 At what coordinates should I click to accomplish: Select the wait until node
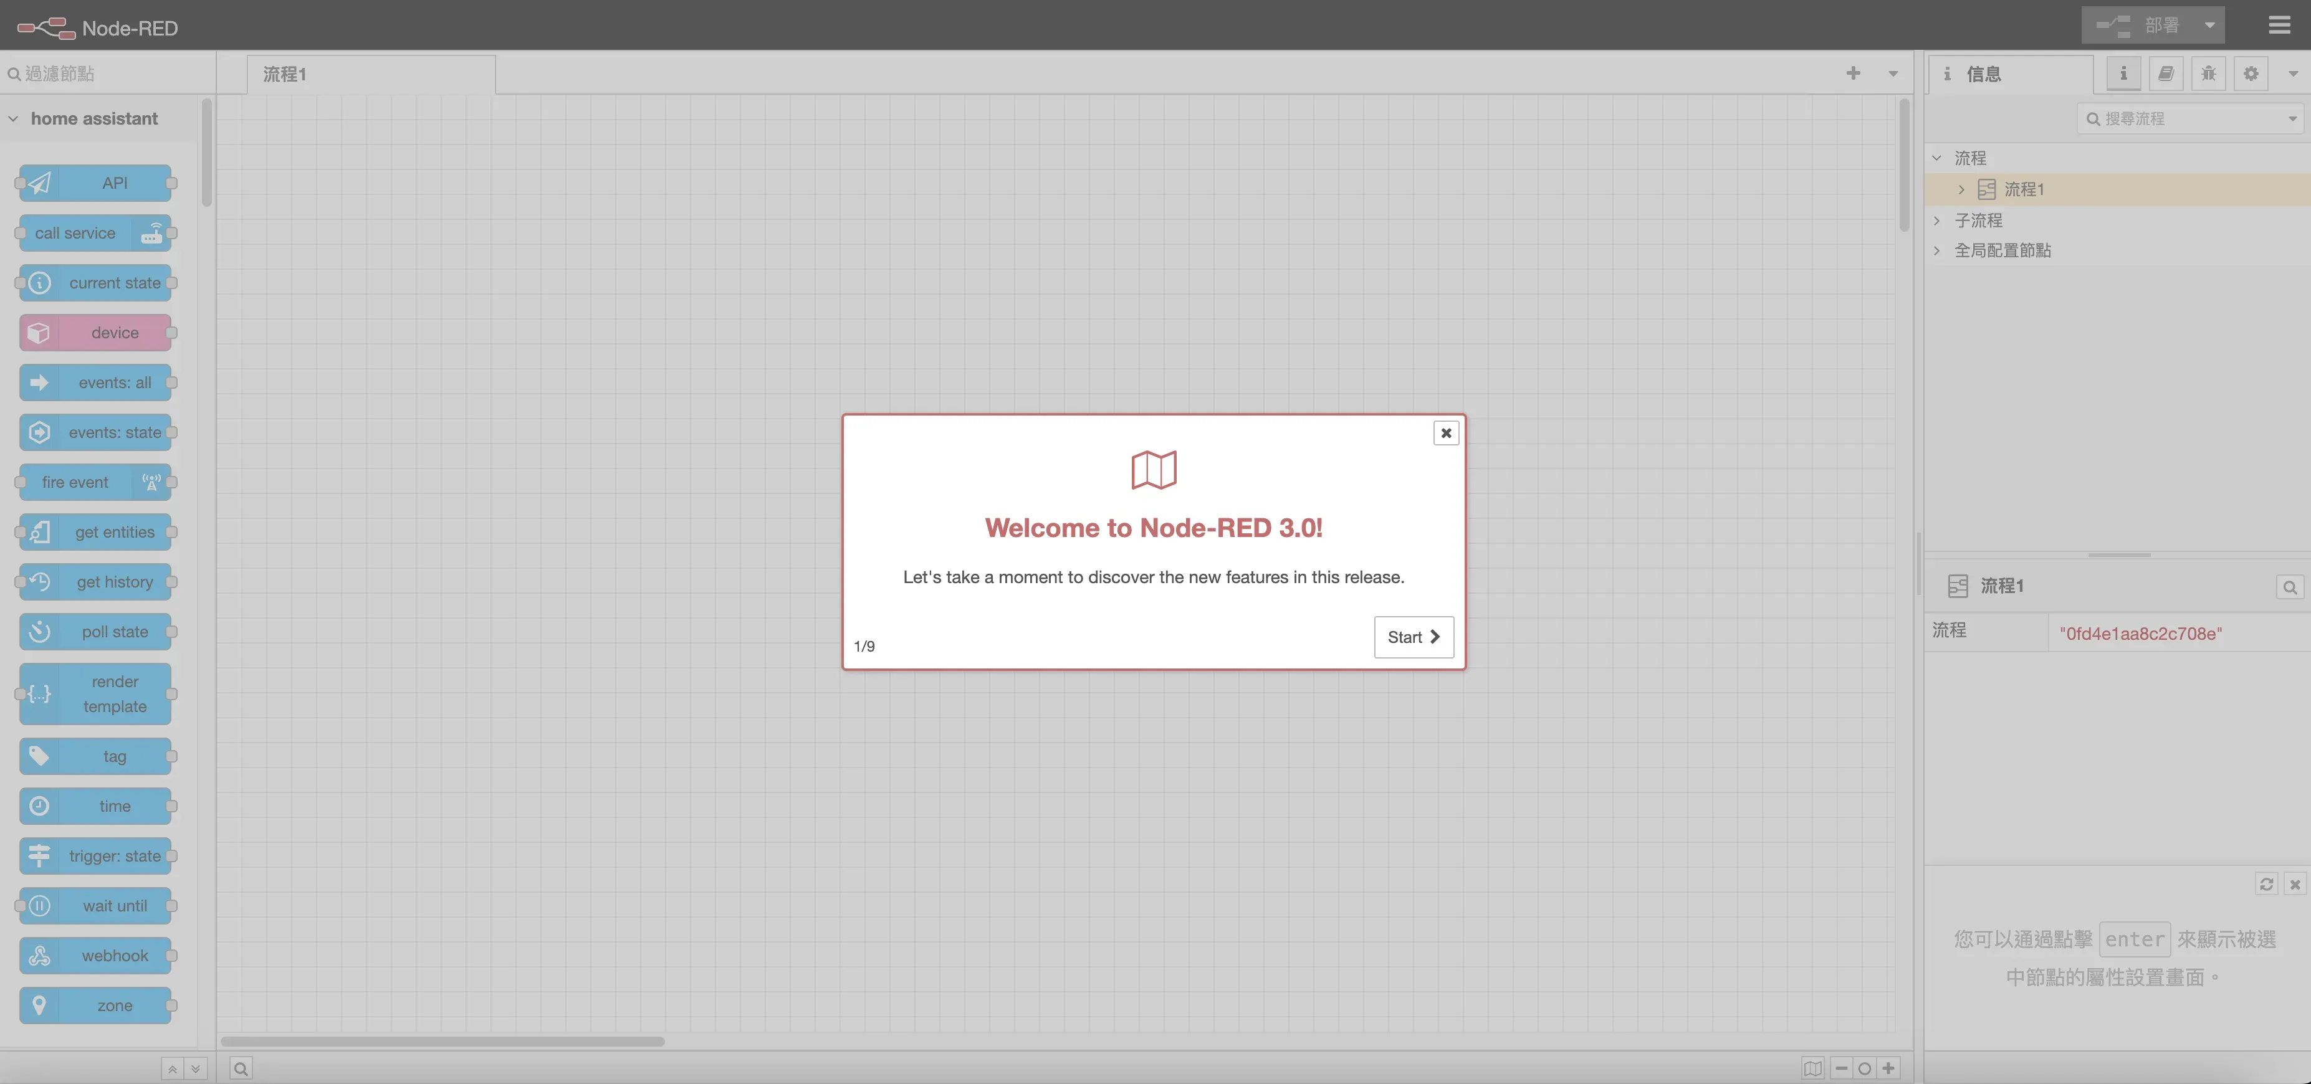click(x=95, y=906)
